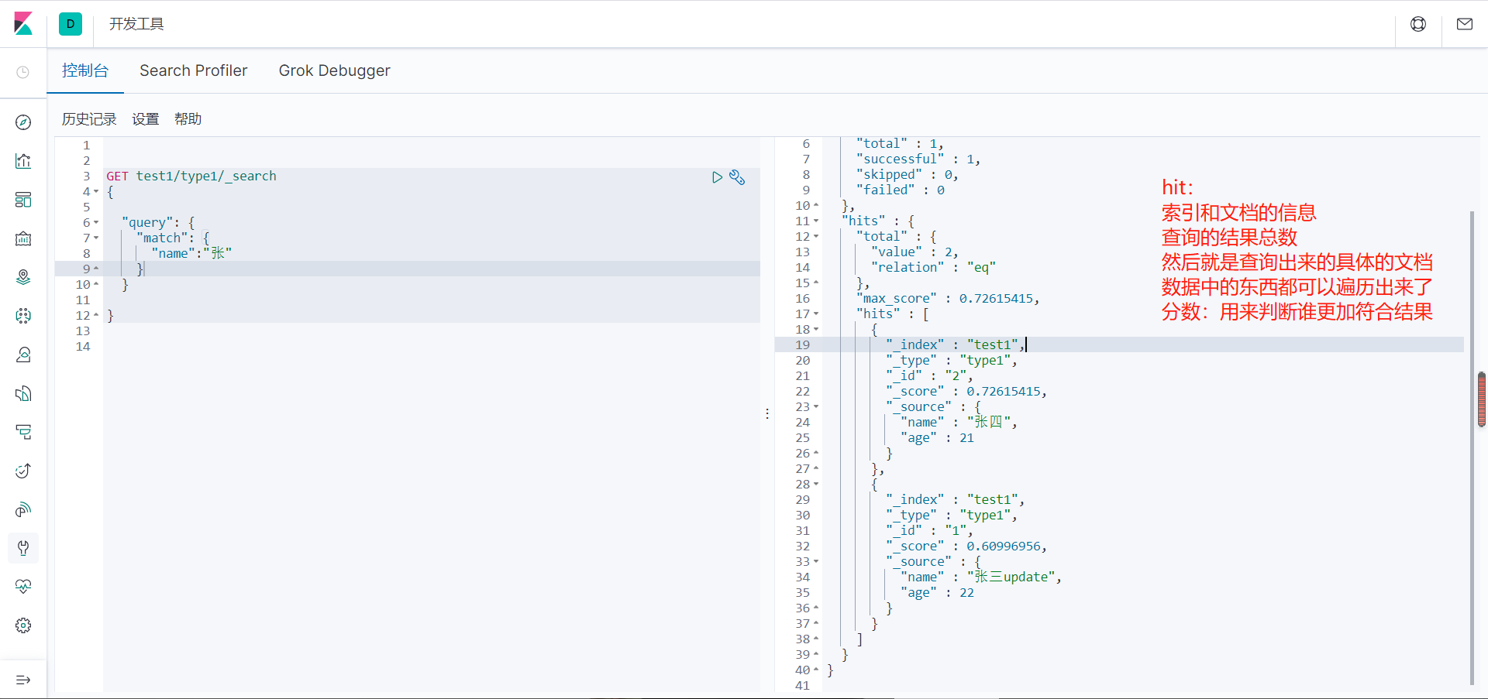The image size is (1488, 699).
Task: Collapse first hit fold at output line 18
Action: click(x=816, y=330)
